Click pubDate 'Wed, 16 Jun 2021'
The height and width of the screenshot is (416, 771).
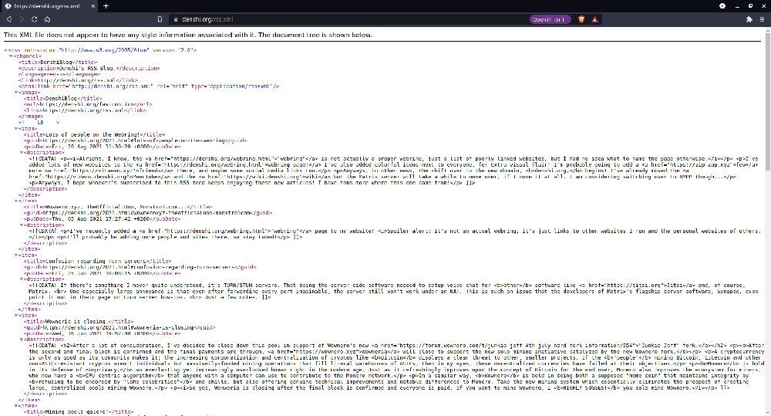tap(103, 333)
